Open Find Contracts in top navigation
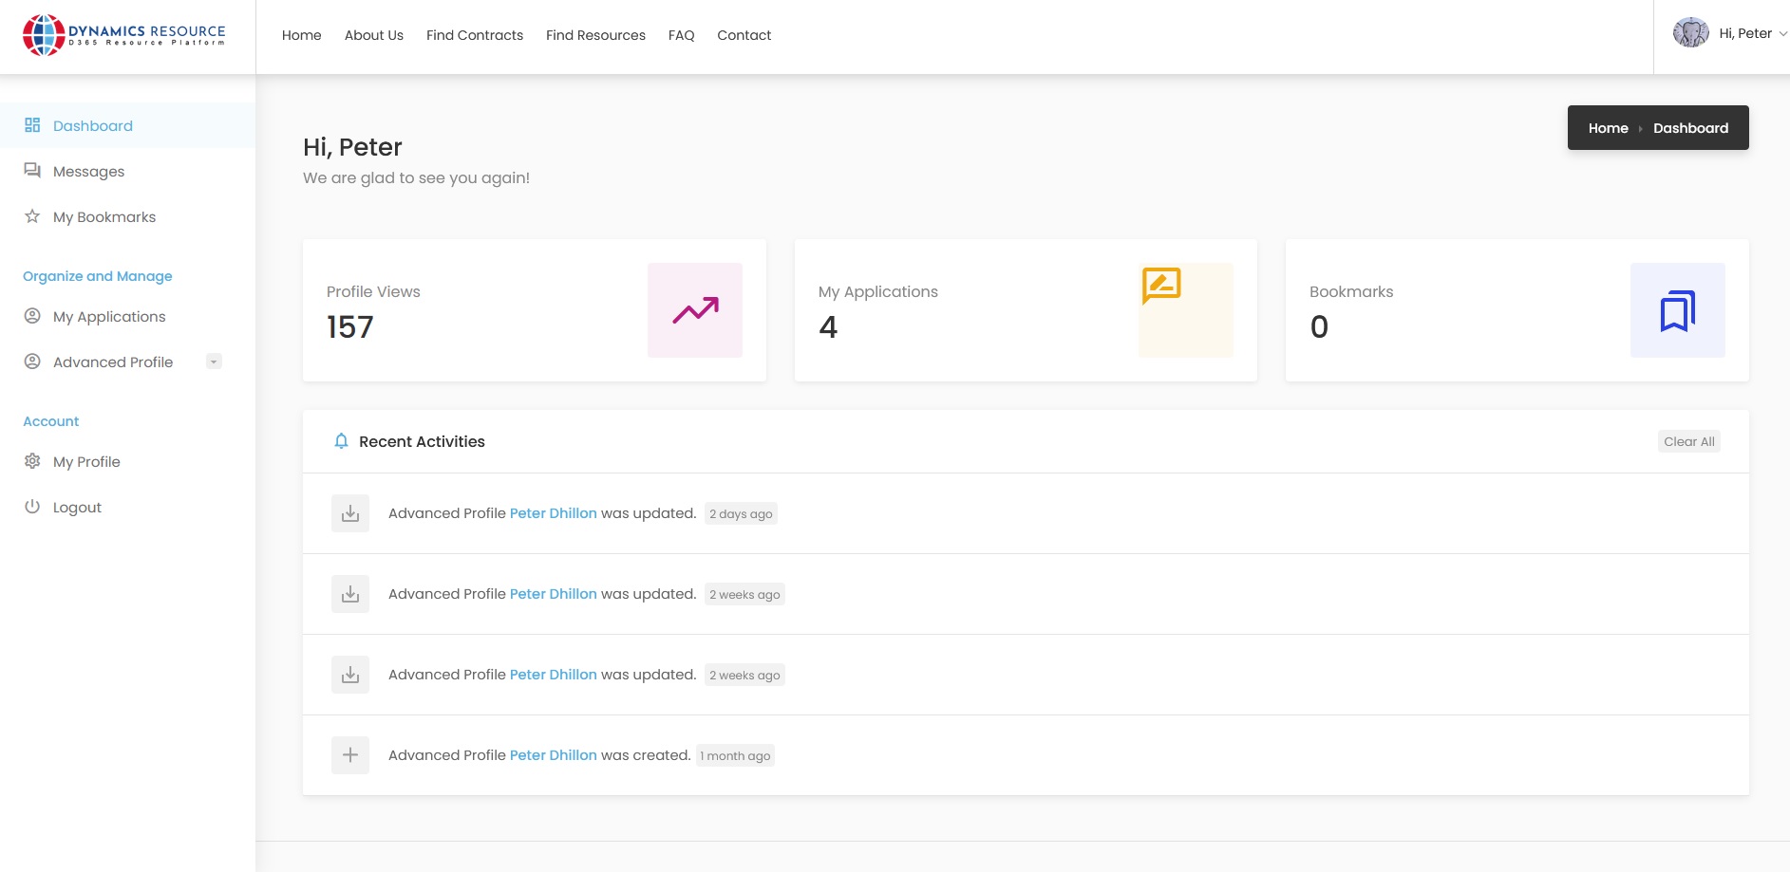Image resolution: width=1790 pixels, height=872 pixels. tap(474, 35)
